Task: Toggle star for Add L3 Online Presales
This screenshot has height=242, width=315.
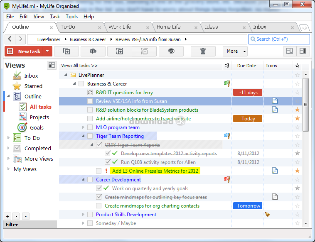Action: (x=297, y=171)
